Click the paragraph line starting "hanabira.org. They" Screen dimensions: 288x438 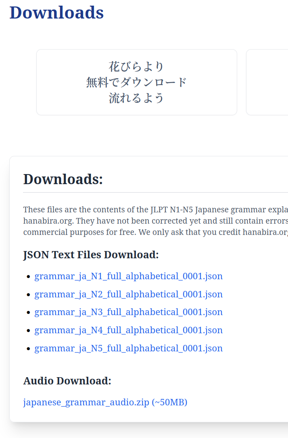pyautogui.click(x=155, y=221)
